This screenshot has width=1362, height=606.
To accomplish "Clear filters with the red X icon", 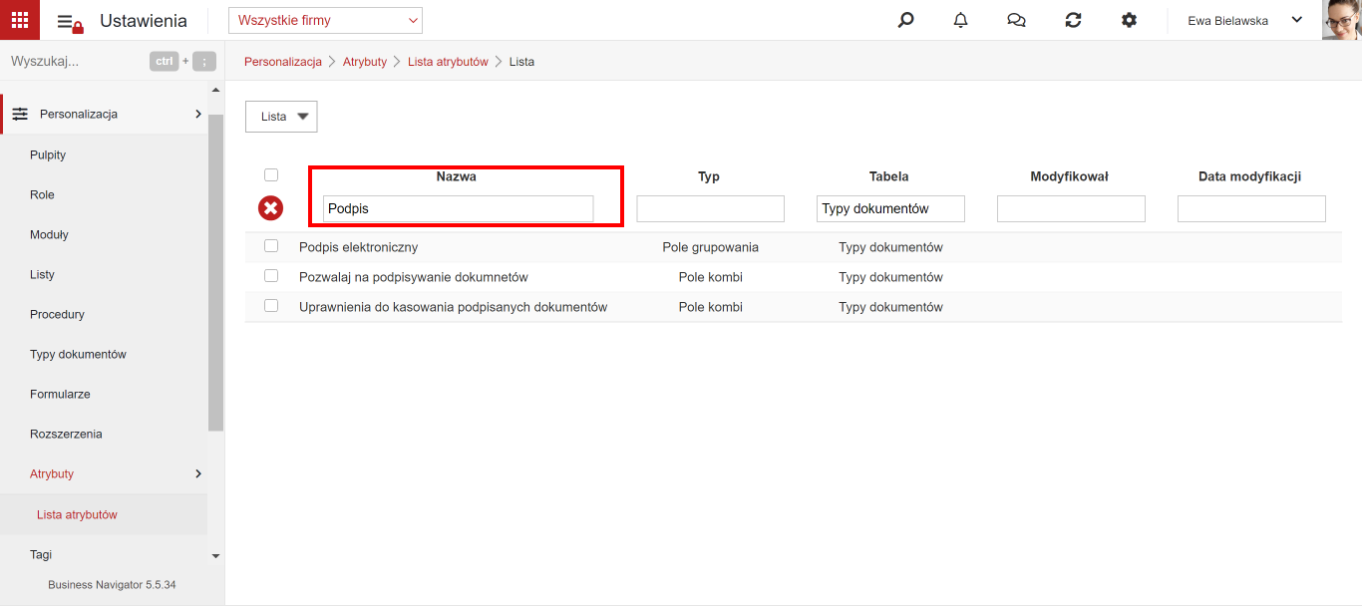I will (x=271, y=208).
